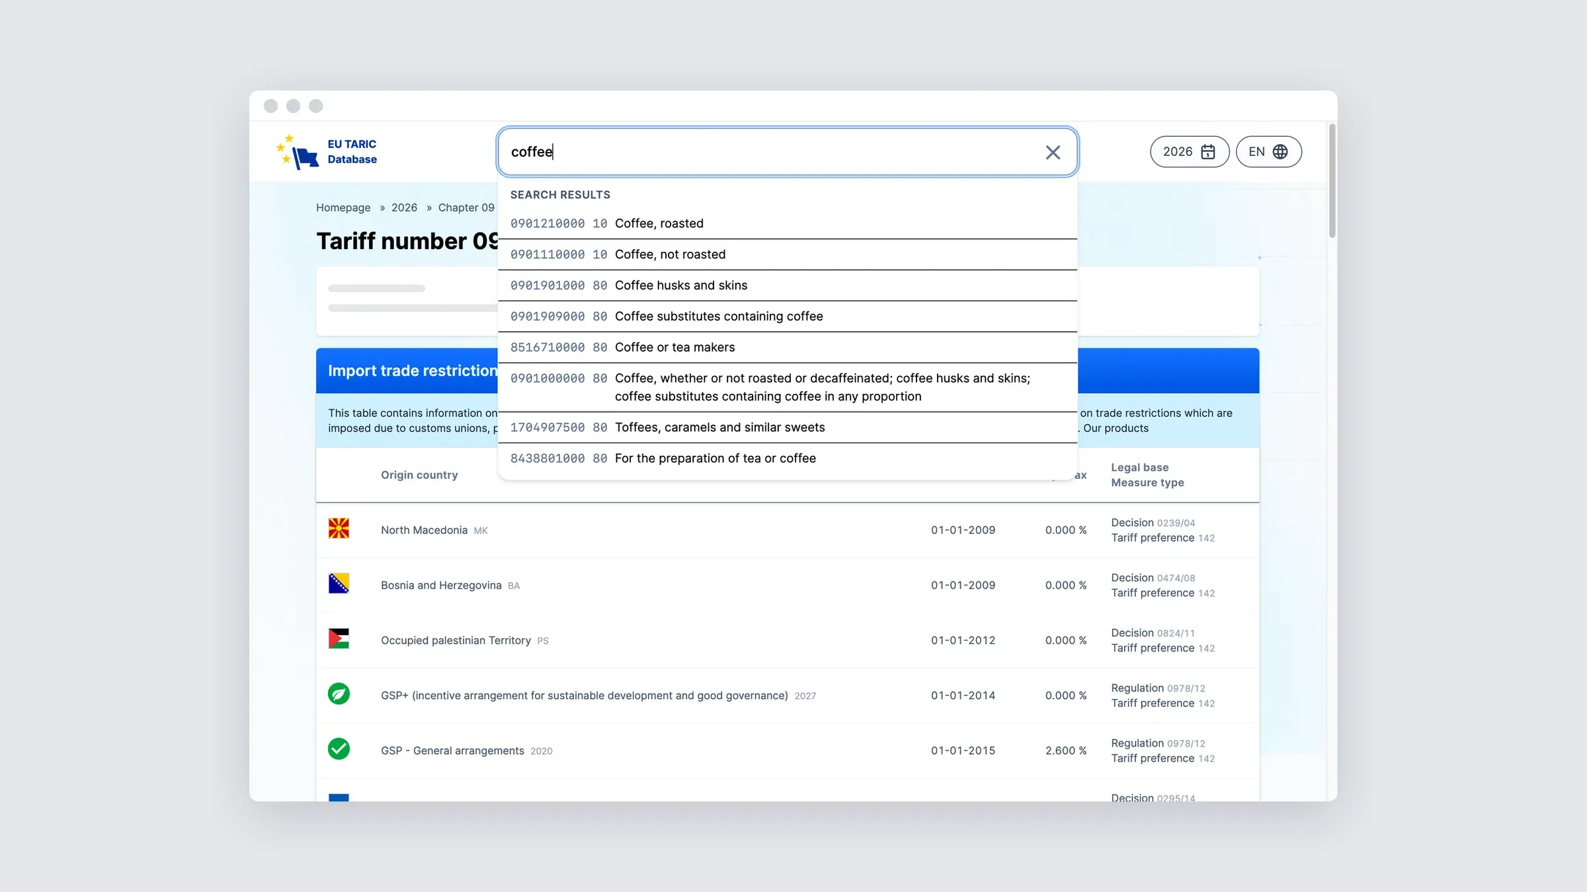Open the 2026 breadcrumb link
Image resolution: width=1587 pixels, height=892 pixels.
[x=404, y=207]
